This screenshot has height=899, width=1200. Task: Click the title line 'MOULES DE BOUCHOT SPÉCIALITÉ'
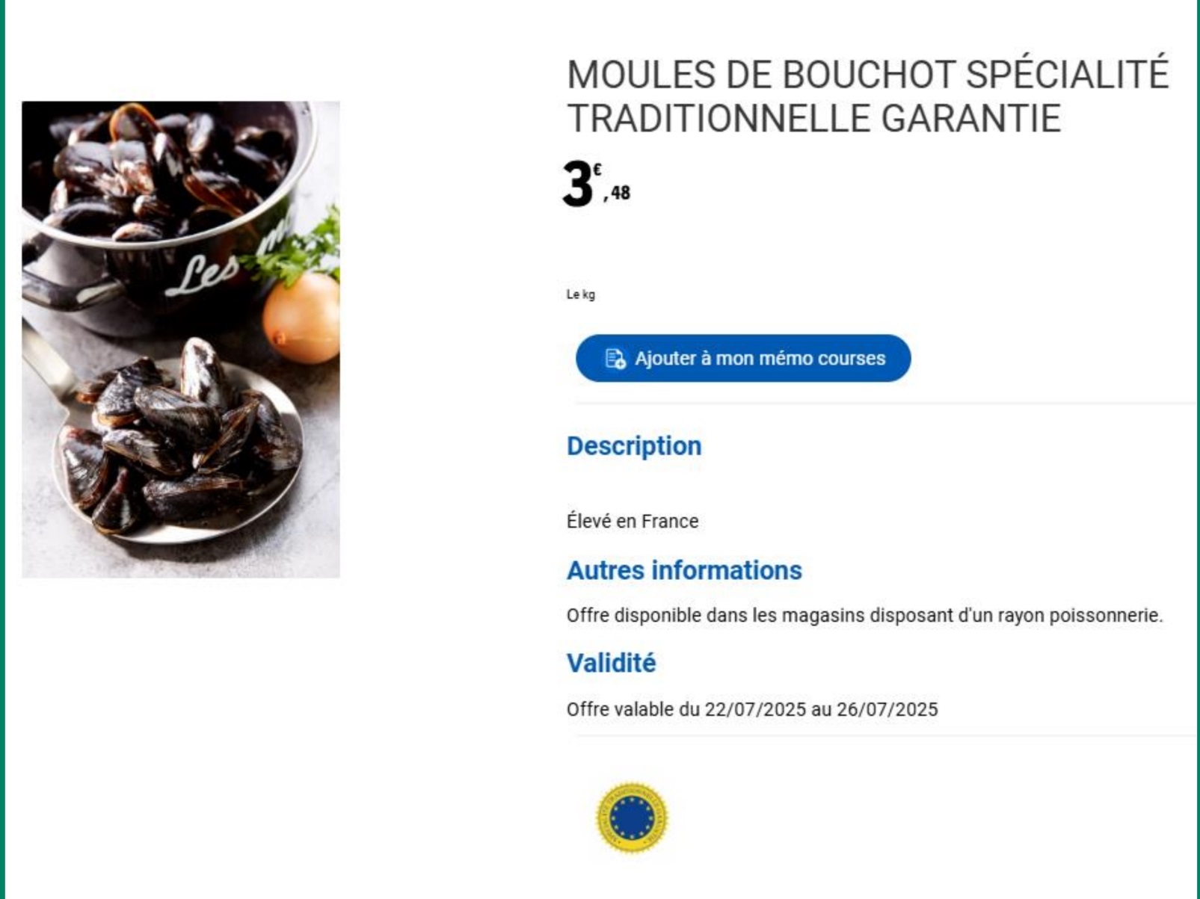click(x=867, y=74)
